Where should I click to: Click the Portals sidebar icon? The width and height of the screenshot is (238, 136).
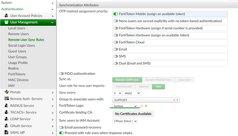tap(6, 92)
